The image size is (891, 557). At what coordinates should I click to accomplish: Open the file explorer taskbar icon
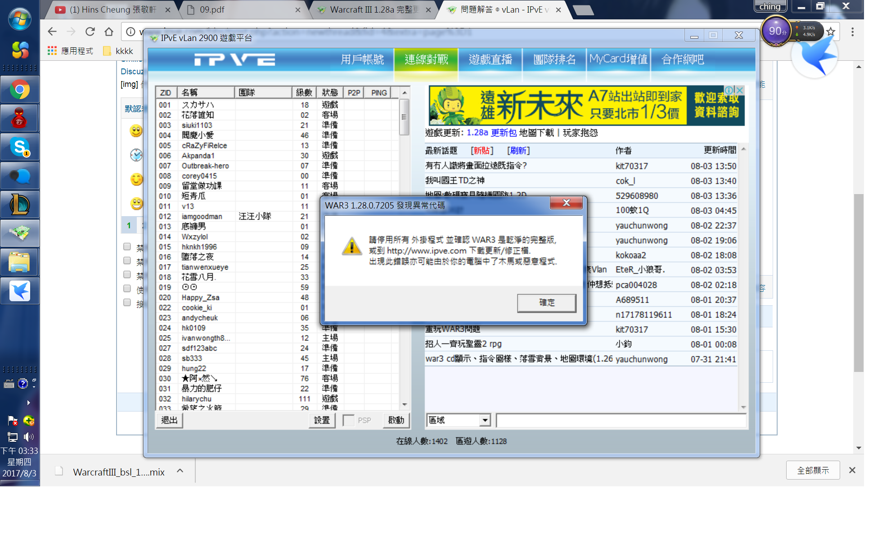click(x=20, y=263)
